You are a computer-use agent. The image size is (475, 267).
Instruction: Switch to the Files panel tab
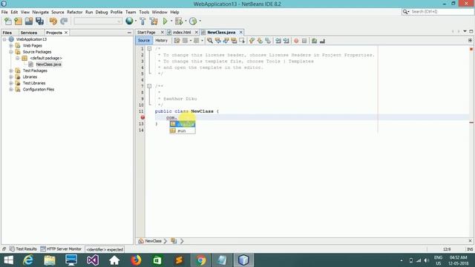[x=7, y=33]
